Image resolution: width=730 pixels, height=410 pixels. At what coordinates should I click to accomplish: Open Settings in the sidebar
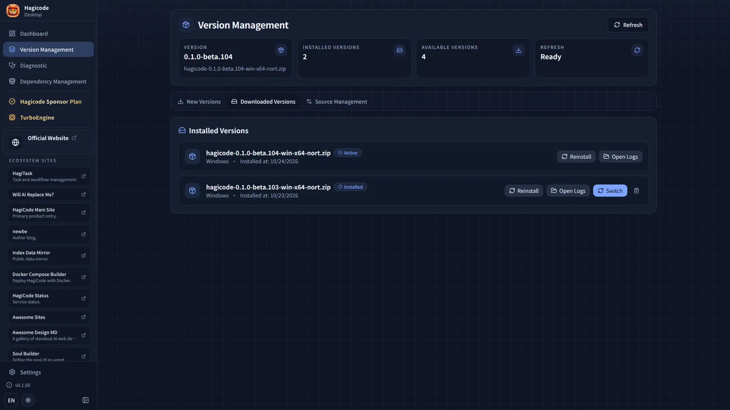pos(48,372)
